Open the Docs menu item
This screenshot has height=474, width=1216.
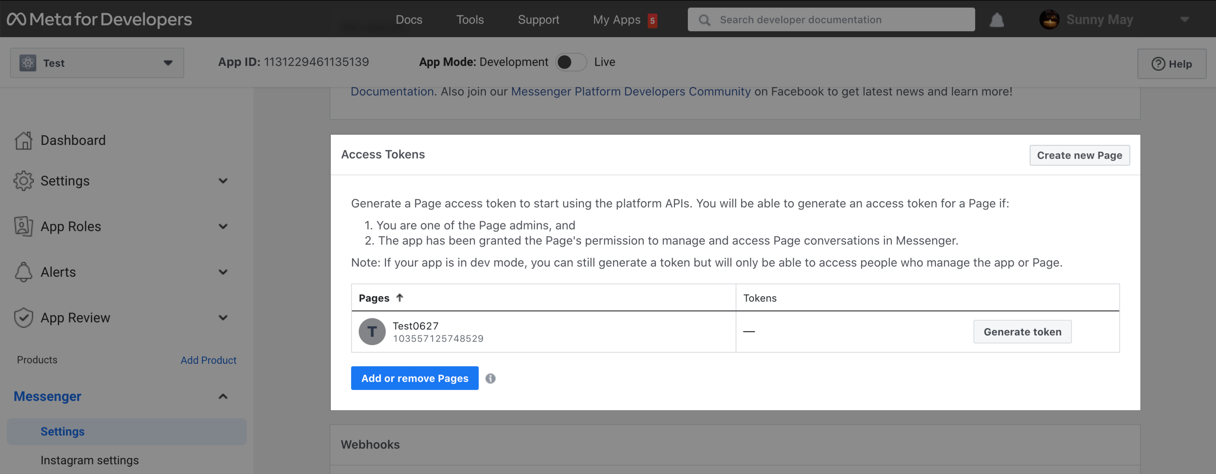tap(409, 20)
